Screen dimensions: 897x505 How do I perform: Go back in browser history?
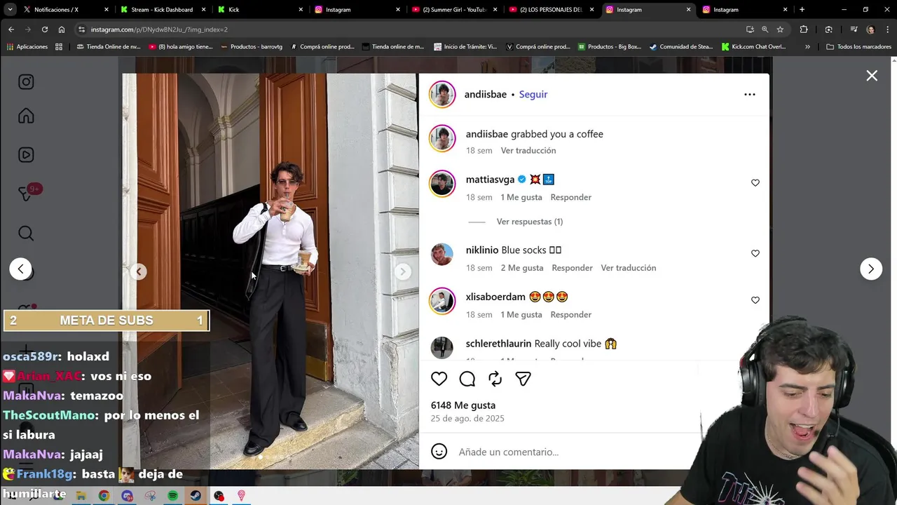pyautogui.click(x=11, y=29)
